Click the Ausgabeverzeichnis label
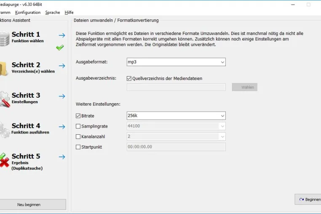321x214 pixels. click(x=96, y=78)
